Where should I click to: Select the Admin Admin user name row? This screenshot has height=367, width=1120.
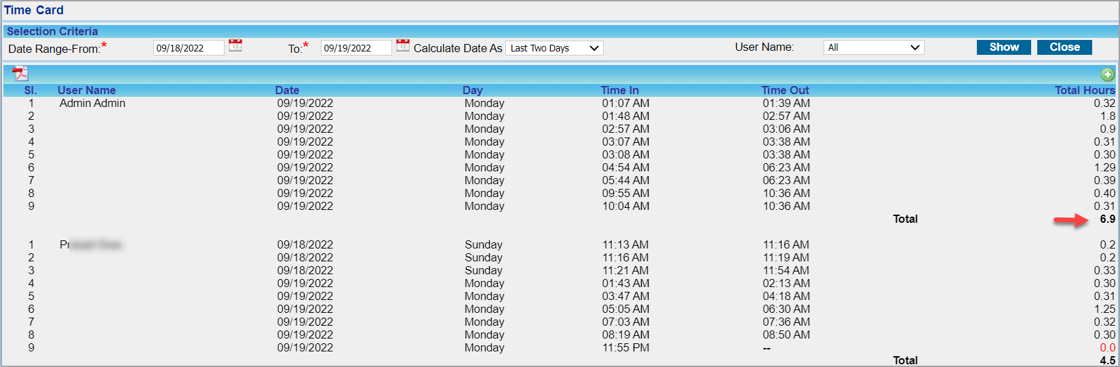[x=92, y=104]
